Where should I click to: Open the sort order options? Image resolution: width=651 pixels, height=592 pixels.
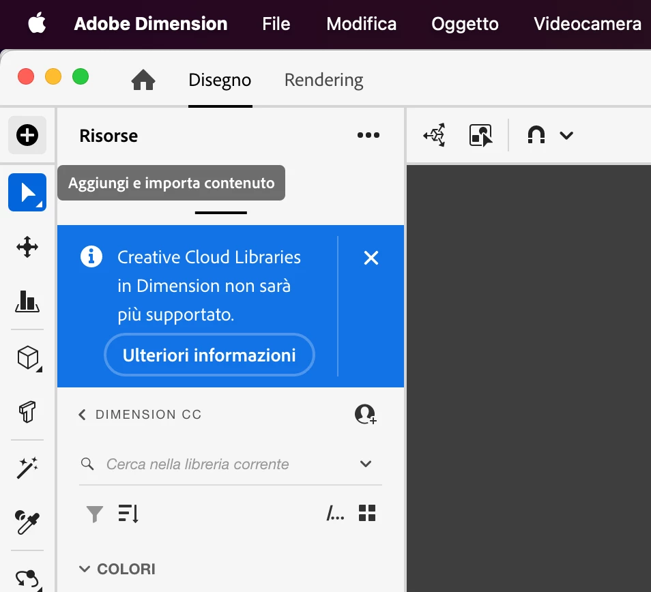pos(128,513)
